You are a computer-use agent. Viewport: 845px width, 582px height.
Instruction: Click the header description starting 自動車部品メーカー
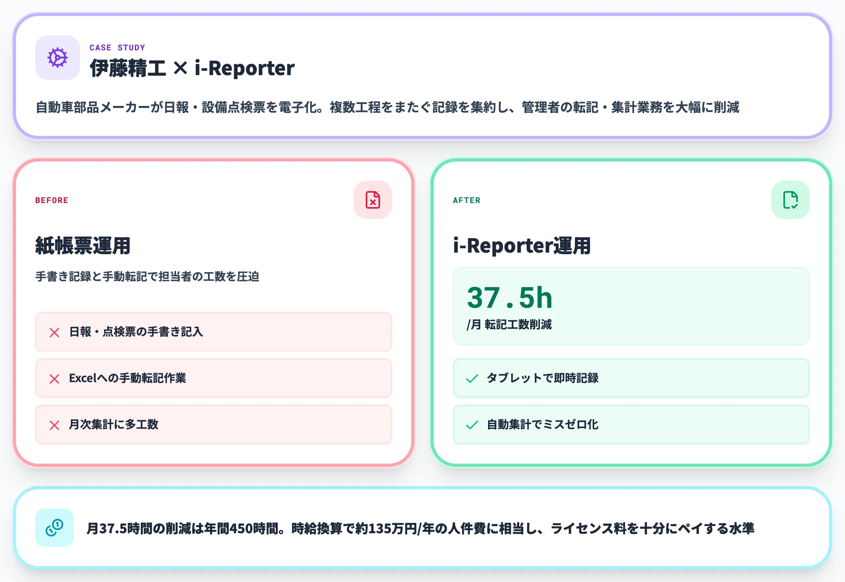tap(387, 107)
